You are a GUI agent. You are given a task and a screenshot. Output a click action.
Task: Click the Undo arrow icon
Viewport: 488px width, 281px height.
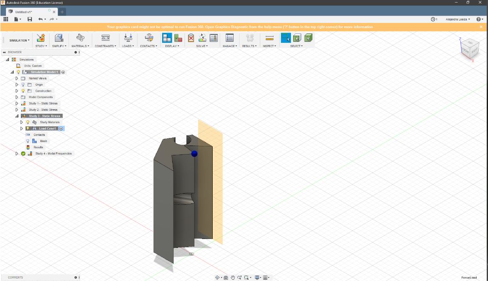coord(40,19)
